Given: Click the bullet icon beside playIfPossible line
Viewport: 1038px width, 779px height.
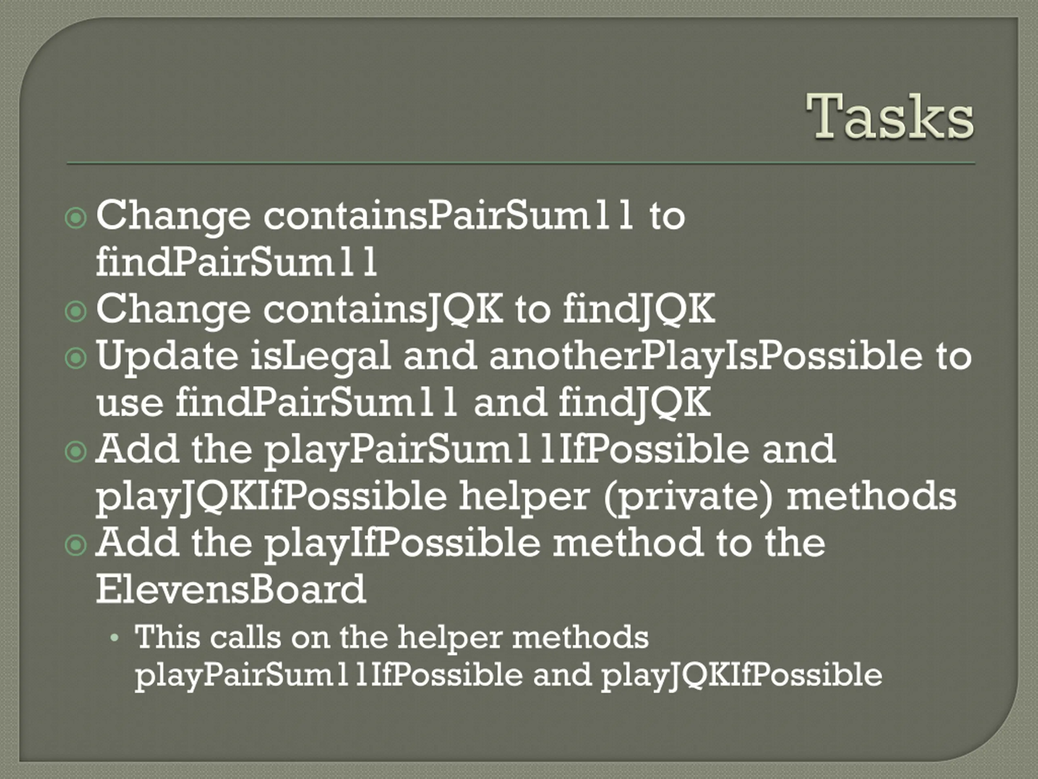Looking at the screenshot, I should point(75,545).
